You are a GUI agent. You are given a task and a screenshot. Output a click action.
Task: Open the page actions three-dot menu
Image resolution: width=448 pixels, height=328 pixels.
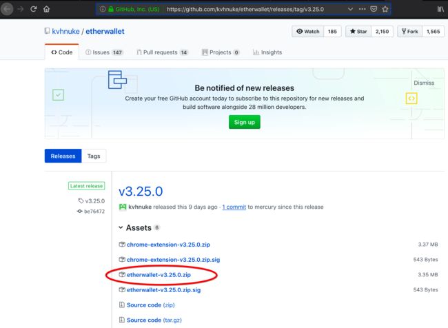tap(362, 9)
